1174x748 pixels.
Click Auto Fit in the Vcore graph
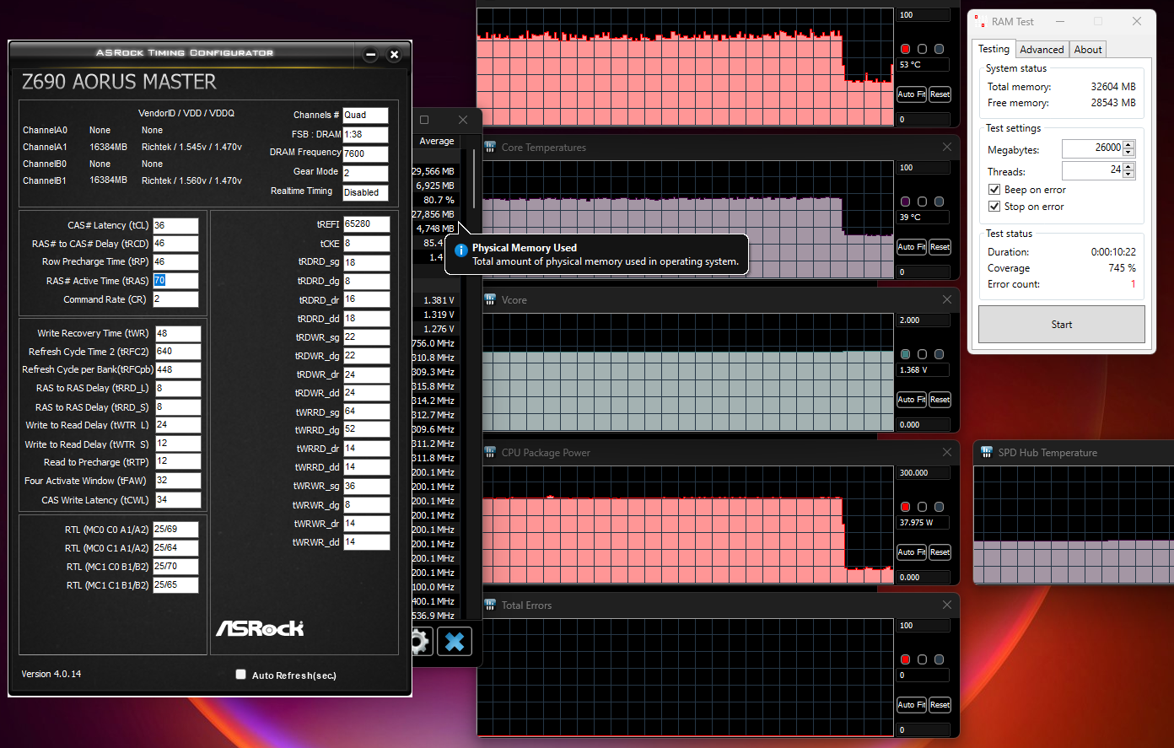click(x=911, y=400)
